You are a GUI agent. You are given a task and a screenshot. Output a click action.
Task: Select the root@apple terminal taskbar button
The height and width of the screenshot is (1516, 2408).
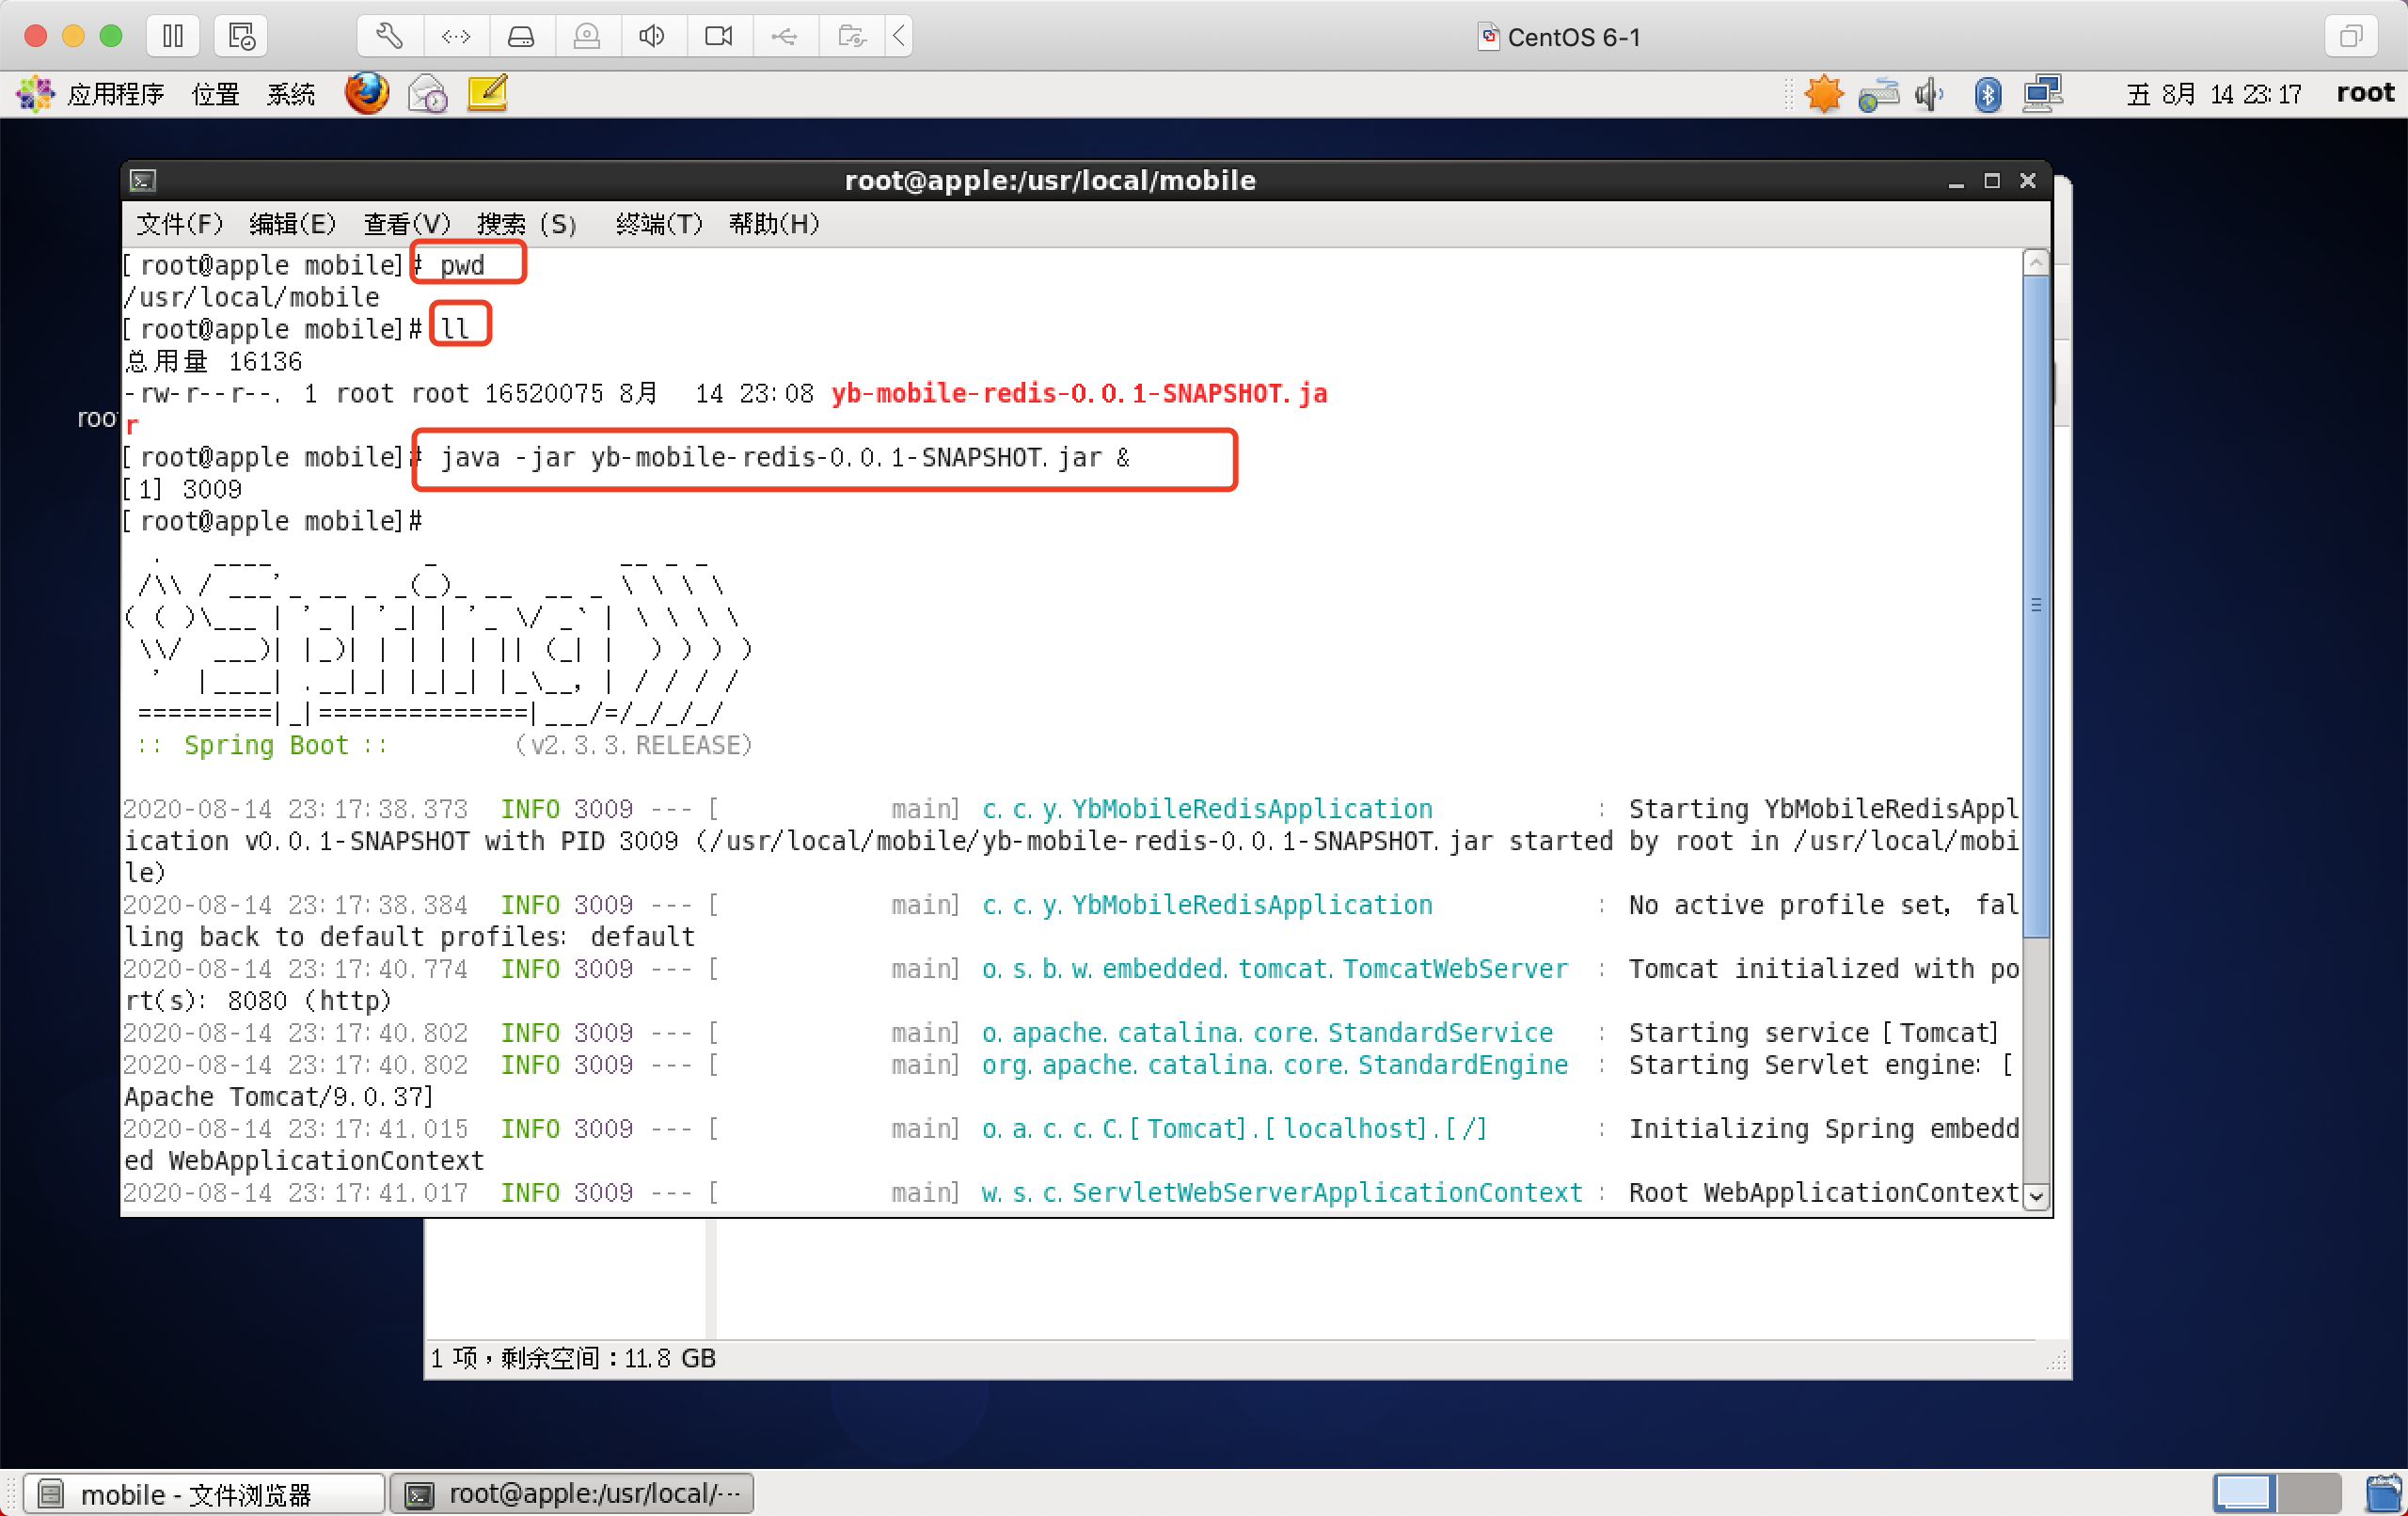pyautogui.click(x=572, y=1494)
